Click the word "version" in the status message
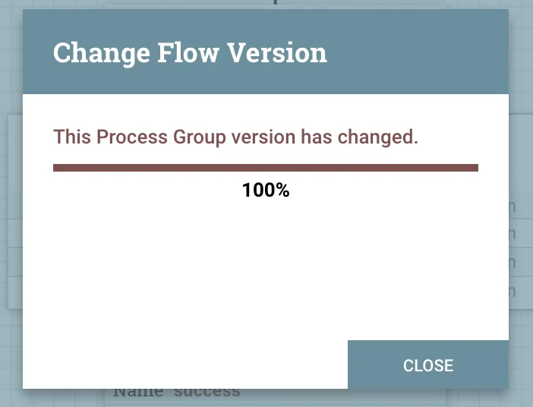 (x=263, y=138)
